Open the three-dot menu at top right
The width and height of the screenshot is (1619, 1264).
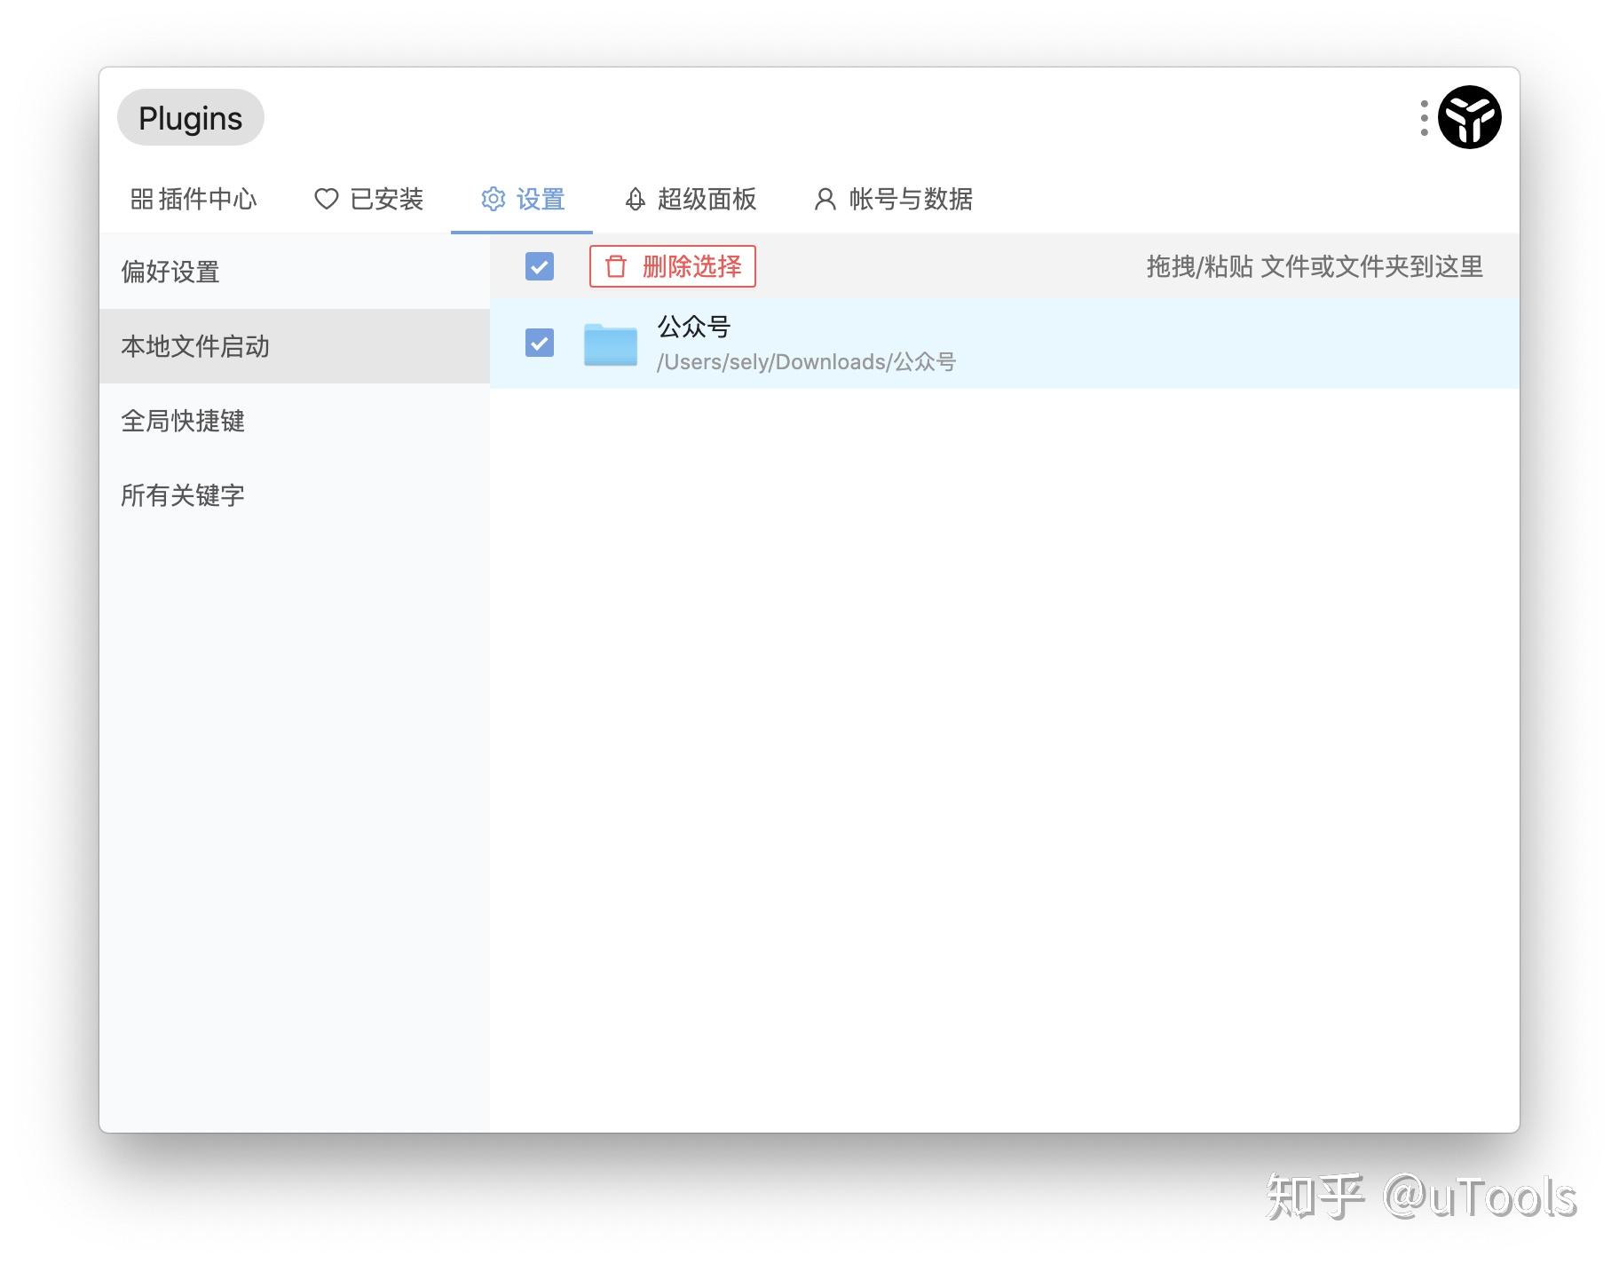click(1424, 116)
